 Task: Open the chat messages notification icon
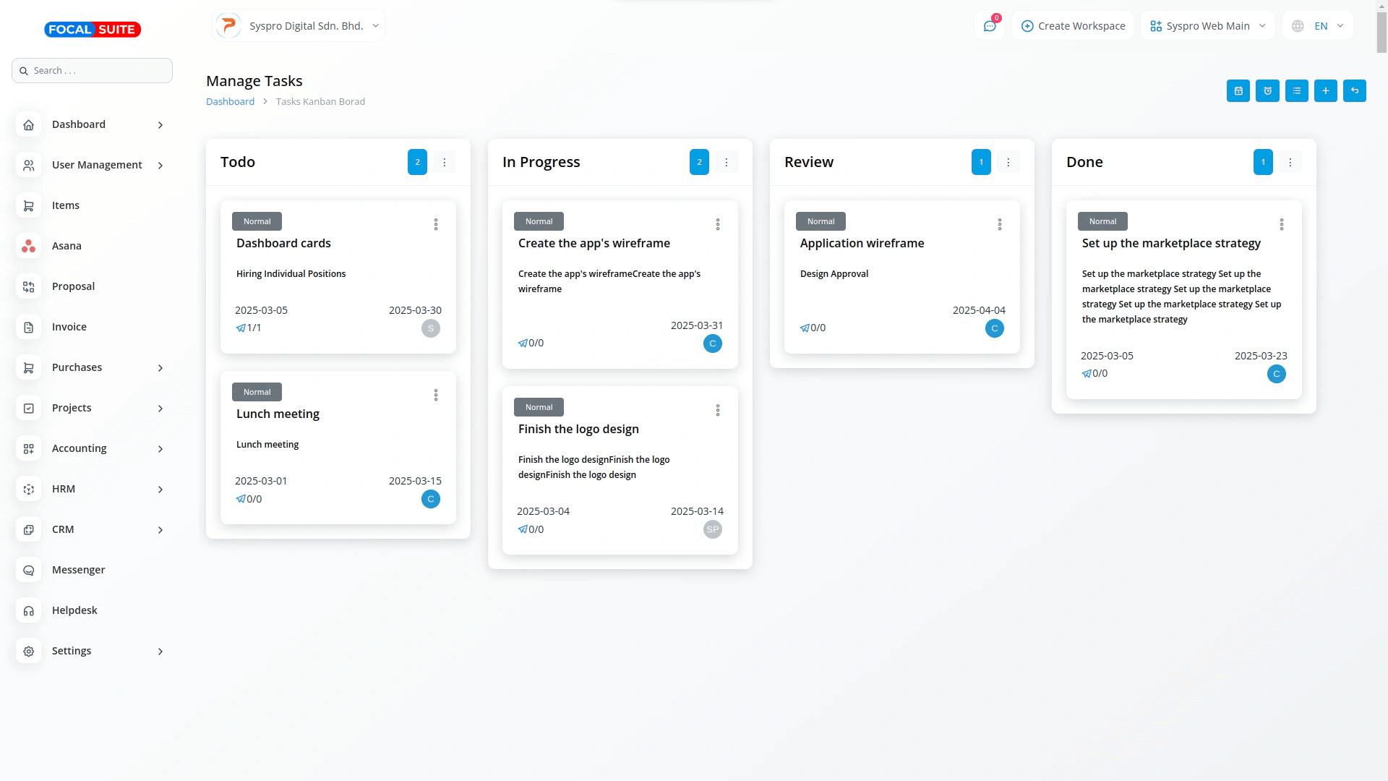(990, 26)
